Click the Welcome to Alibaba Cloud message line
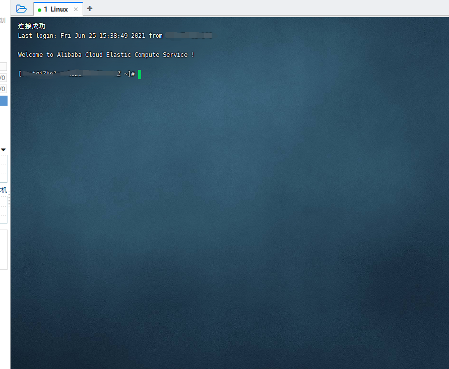The image size is (449, 369). (x=105, y=54)
